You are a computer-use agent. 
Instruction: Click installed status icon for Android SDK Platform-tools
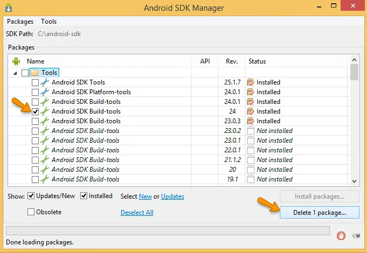[250, 92]
